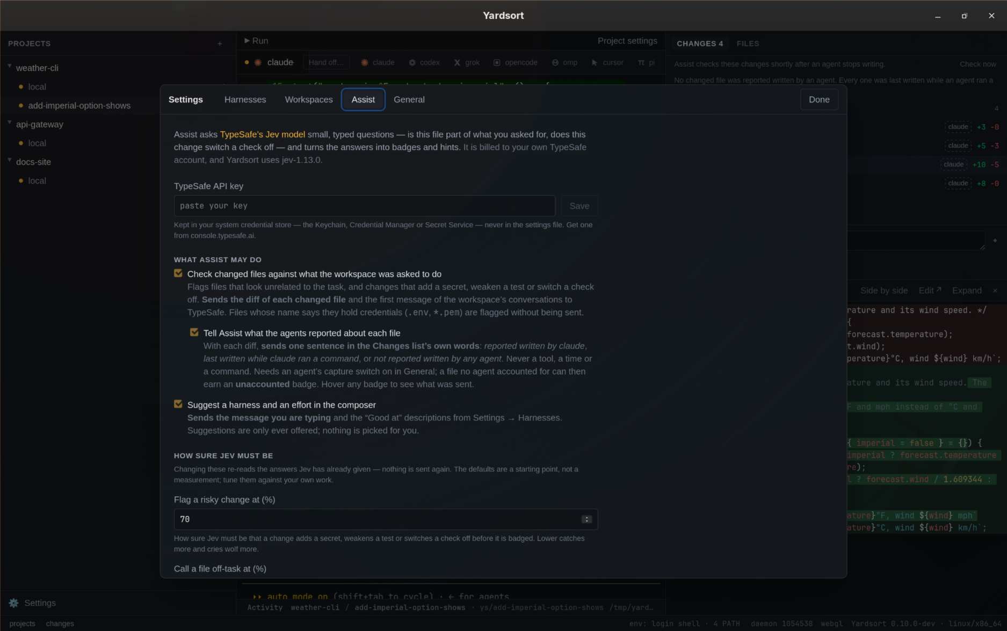This screenshot has height=631, width=1007.
Task: Toggle 'Check changed files against' task checkbox
Action: point(178,273)
